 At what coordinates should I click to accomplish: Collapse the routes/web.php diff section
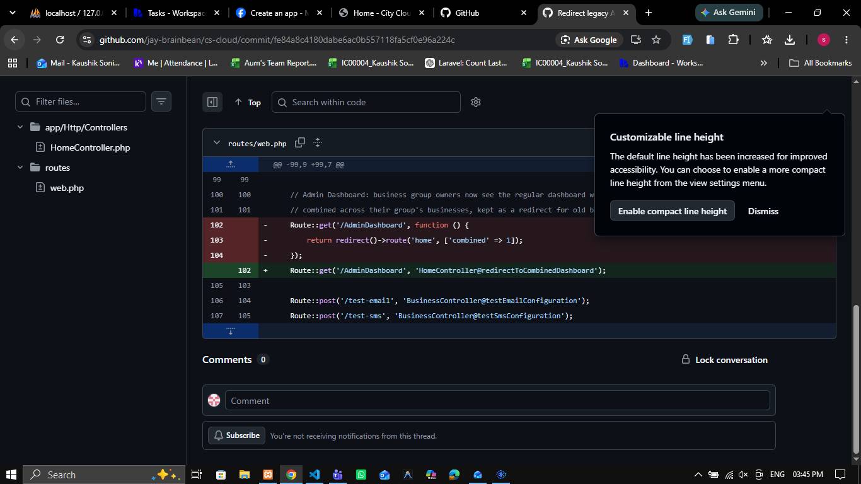click(x=217, y=143)
